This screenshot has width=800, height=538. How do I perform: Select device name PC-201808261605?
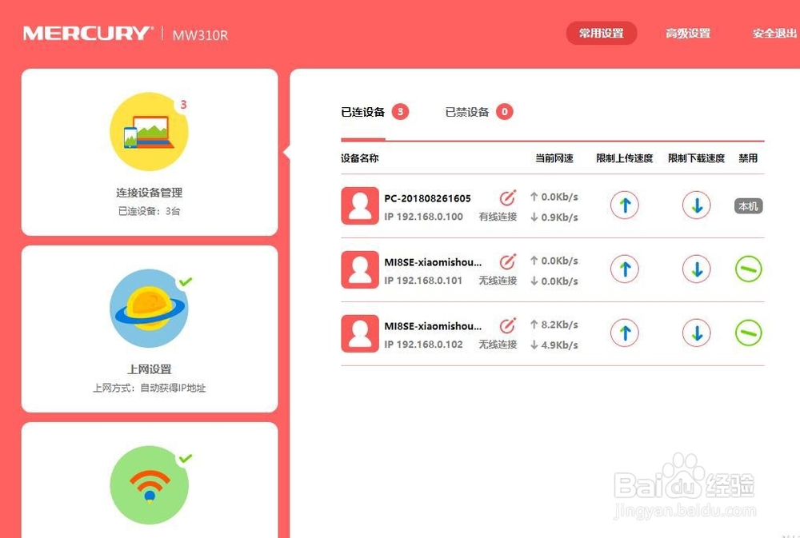[427, 198]
